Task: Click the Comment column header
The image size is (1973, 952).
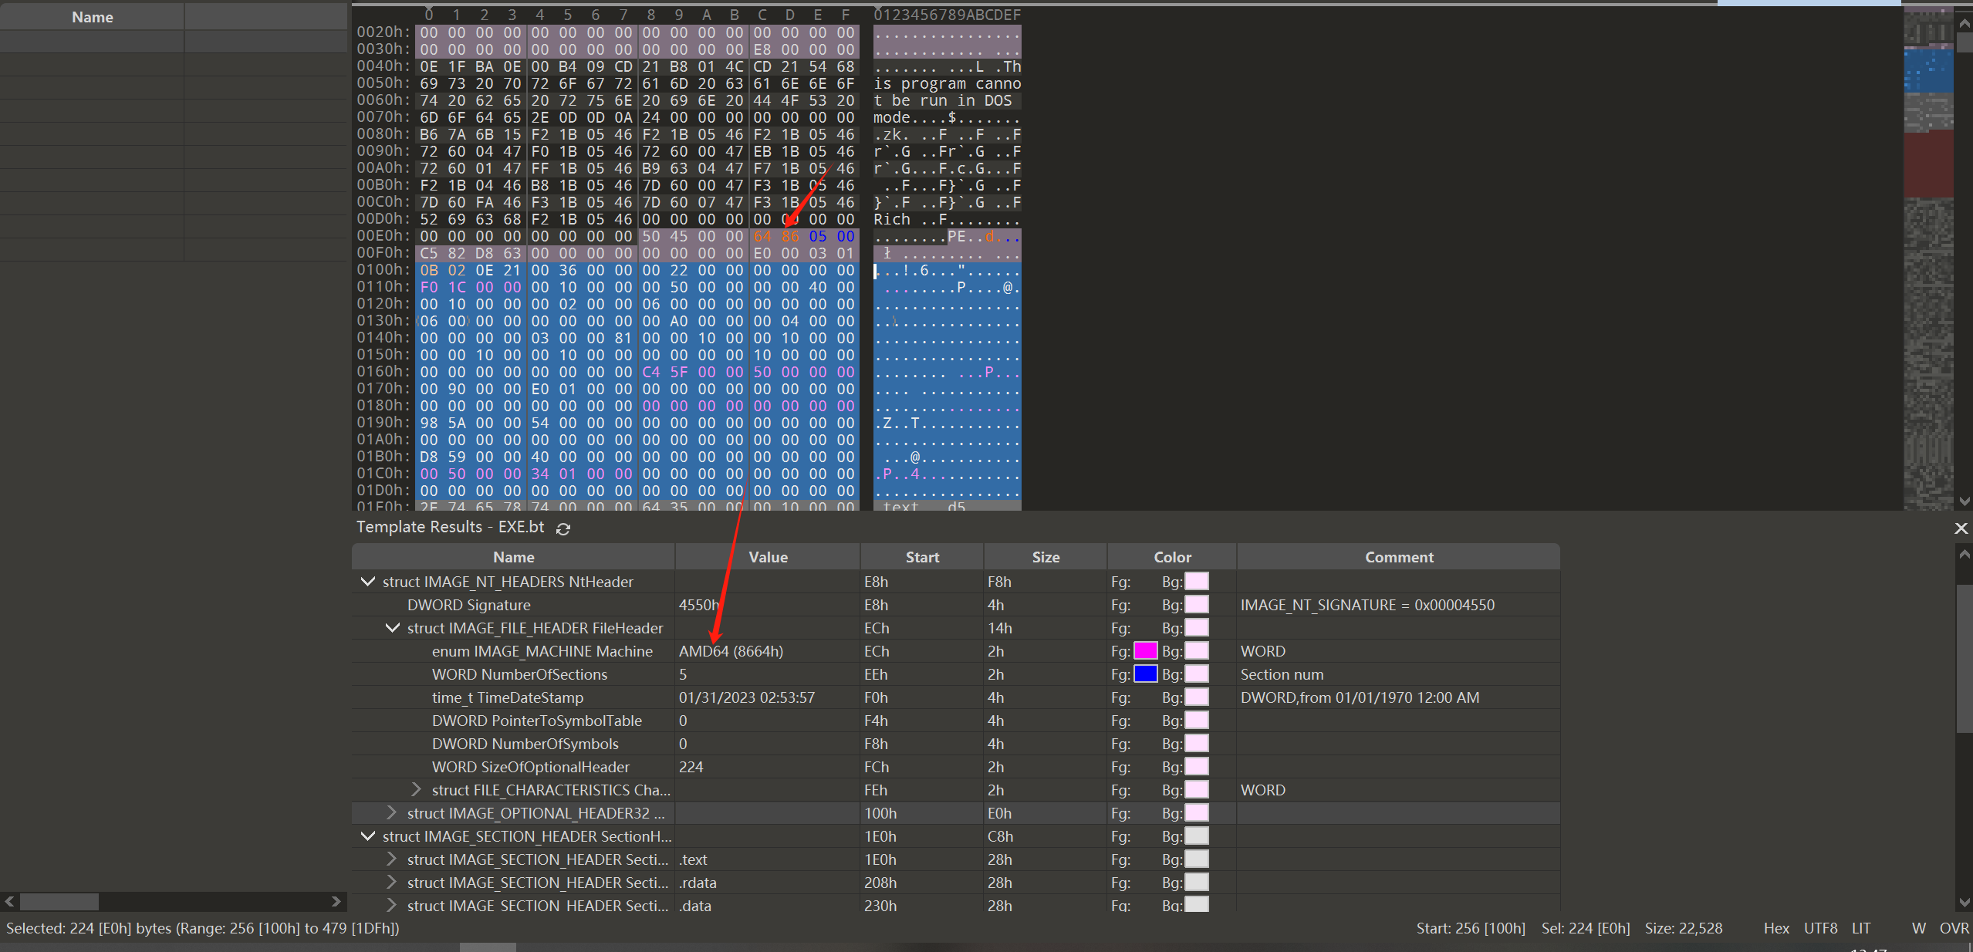Action: pos(1398,557)
